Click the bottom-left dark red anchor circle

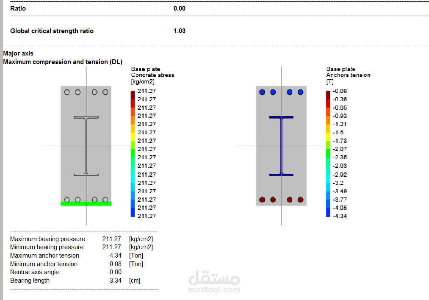pyautogui.click(x=262, y=200)
